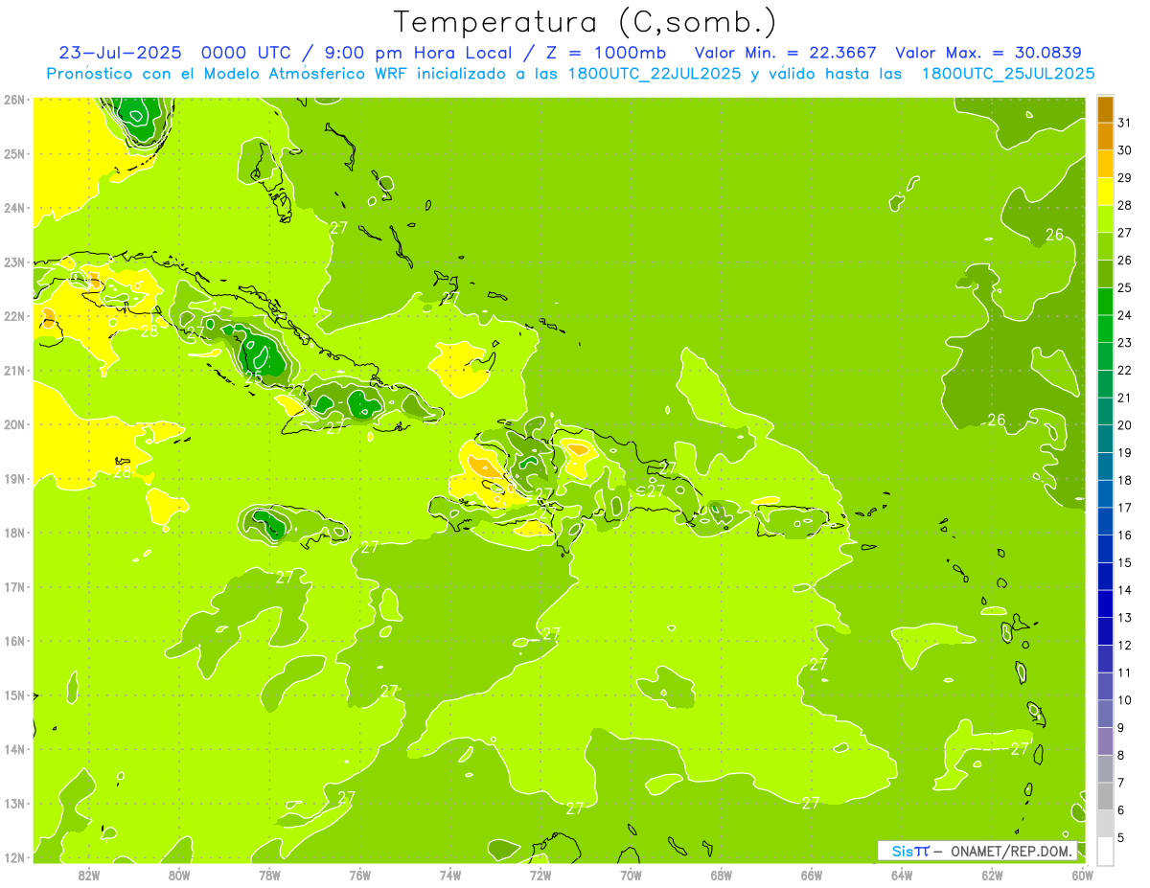Click the "80W" longitude axis label
The width and height of the screenshot is (1150, 888).
click(179, 875)
